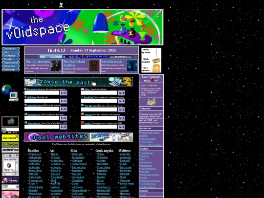This screenshot has width=264, height=198.
Task: Focus the Wiby search input field
Action: (x=99, y=93)
